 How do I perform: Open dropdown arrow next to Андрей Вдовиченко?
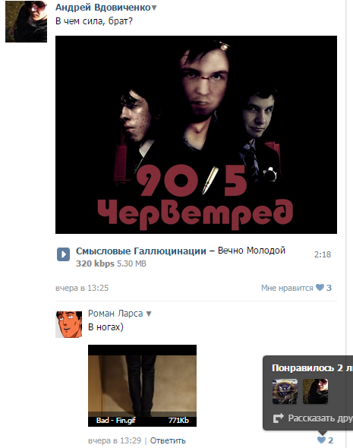click(x=154, y=8)
